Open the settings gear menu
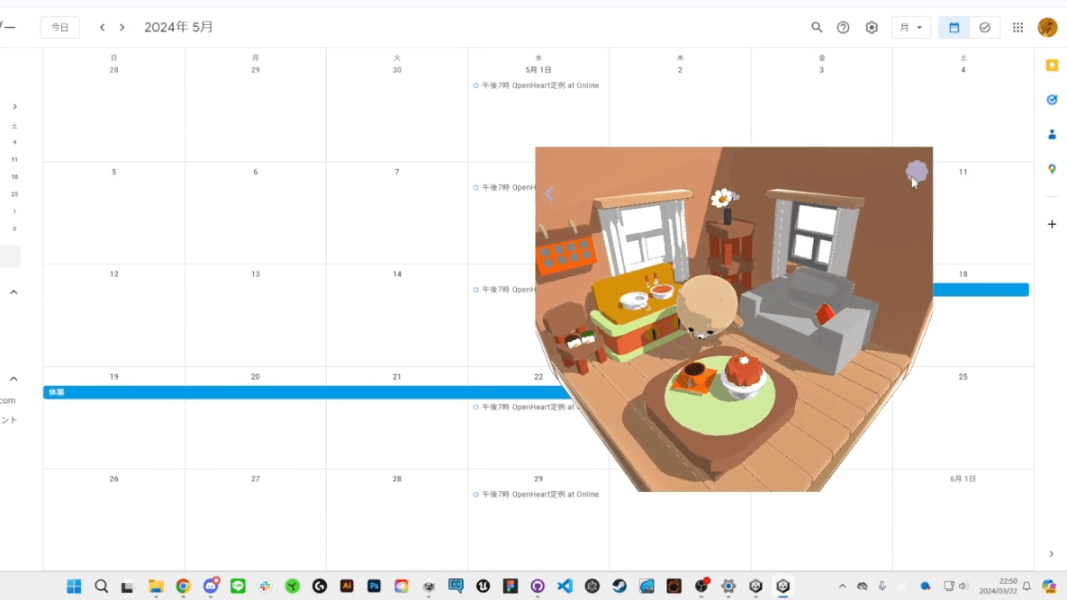 point(872,27)
